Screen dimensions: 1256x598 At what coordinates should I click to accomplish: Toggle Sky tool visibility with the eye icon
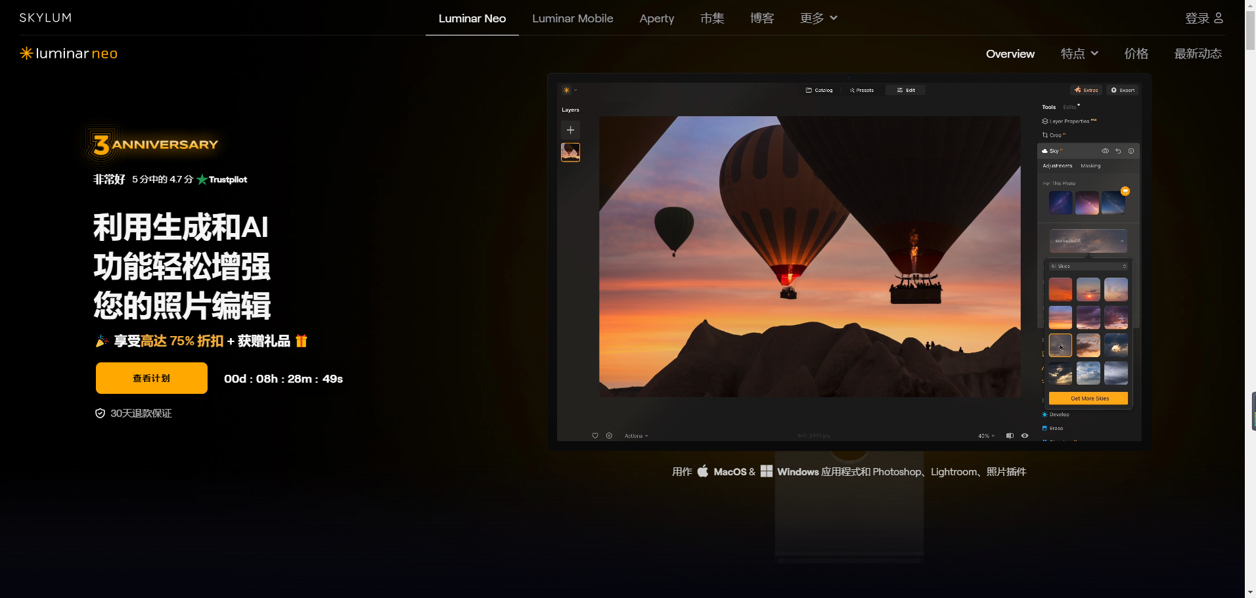coord(1106,151)
